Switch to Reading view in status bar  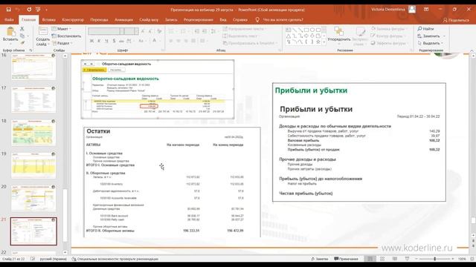tap(395, 259)
